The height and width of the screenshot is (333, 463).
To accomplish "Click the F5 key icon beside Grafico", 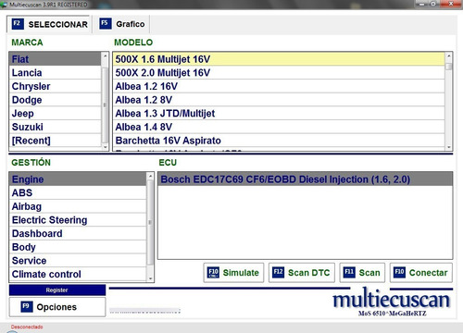I will (x=106, y=23).
